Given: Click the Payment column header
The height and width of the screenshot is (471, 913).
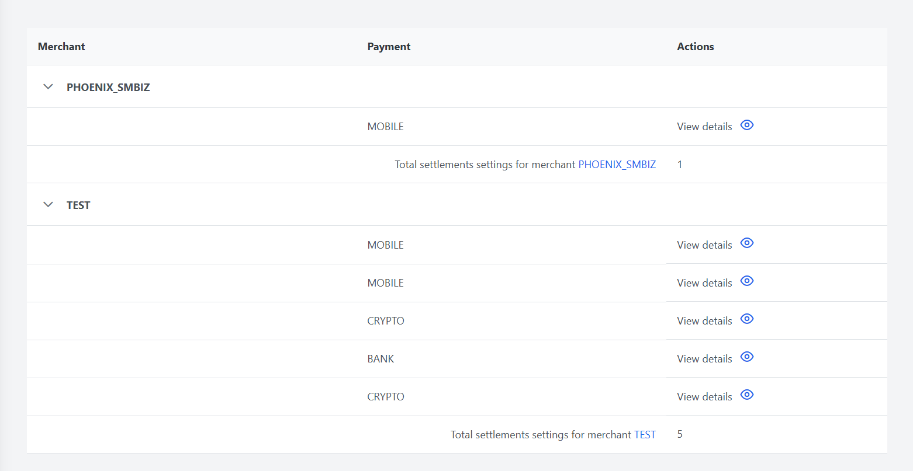Looking at the screenshot, I should click(x=389, y=47).
